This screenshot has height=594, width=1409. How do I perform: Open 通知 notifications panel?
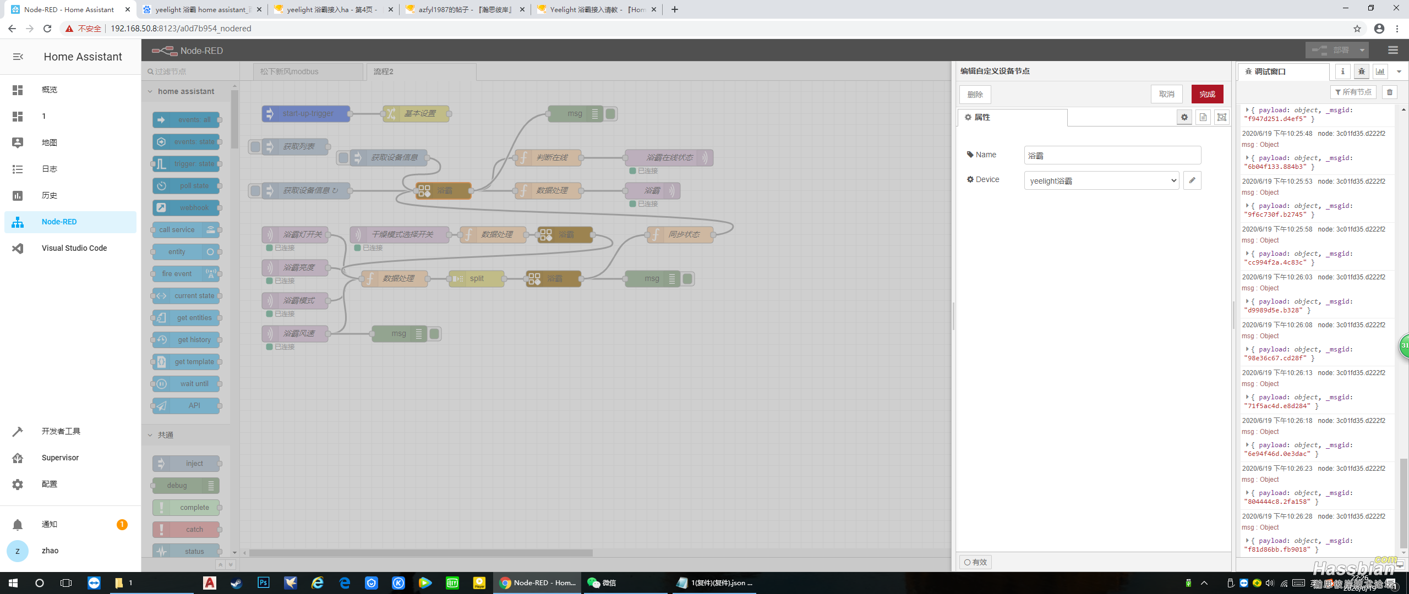[x=70, y=524]
